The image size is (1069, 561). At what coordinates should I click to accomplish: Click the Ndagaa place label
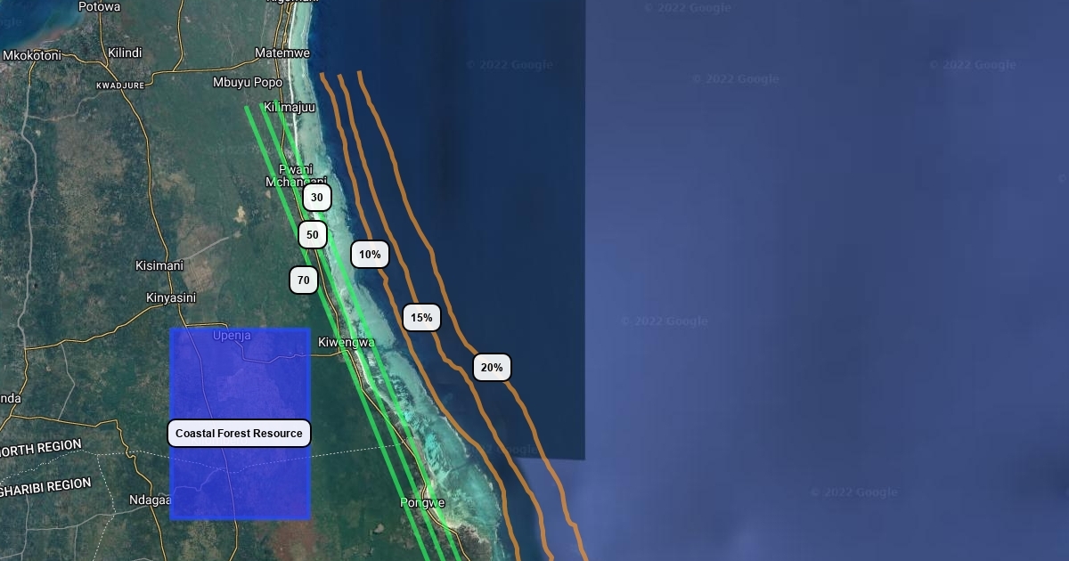click(150, 500)
